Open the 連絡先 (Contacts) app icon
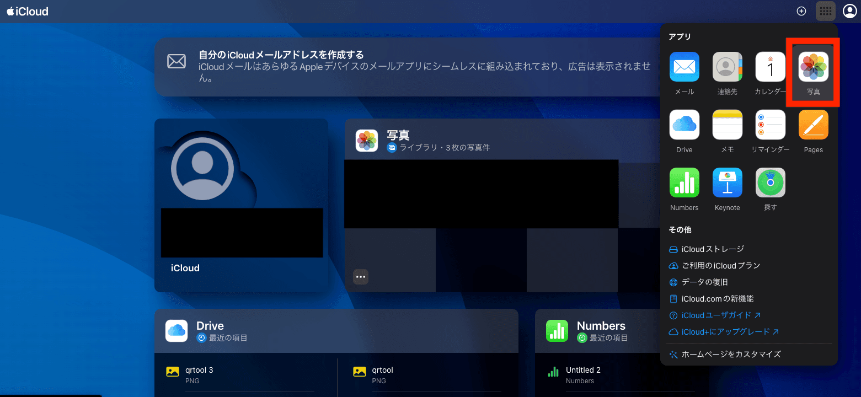Screen dimensions: 861x397 [727, 67]
